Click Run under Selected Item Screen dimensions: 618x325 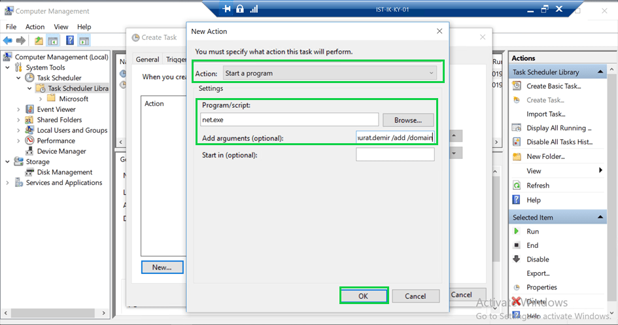click(532, 231)
